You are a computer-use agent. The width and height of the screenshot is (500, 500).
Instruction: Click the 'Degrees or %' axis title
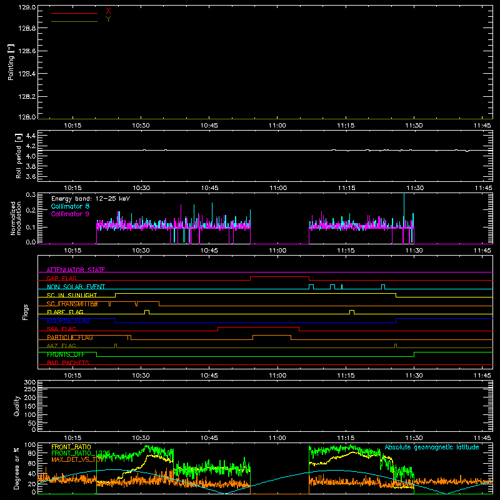(x=17, y=468)
